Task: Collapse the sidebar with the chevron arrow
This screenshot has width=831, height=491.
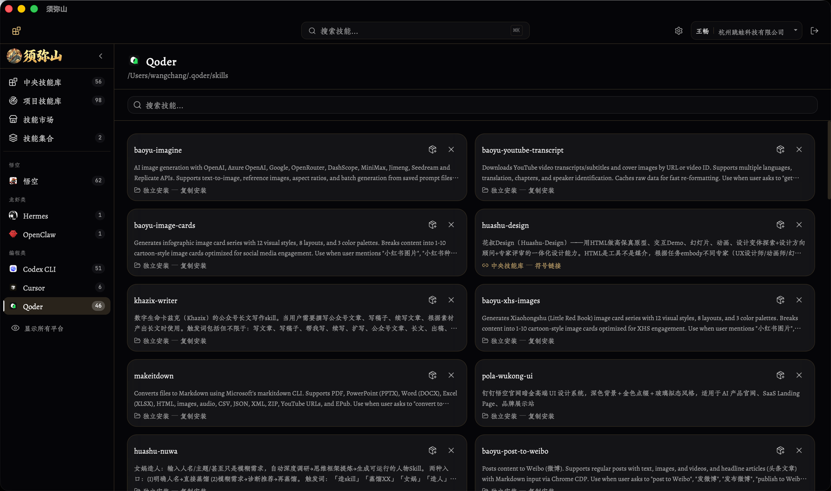Action: tap(101, 56)
